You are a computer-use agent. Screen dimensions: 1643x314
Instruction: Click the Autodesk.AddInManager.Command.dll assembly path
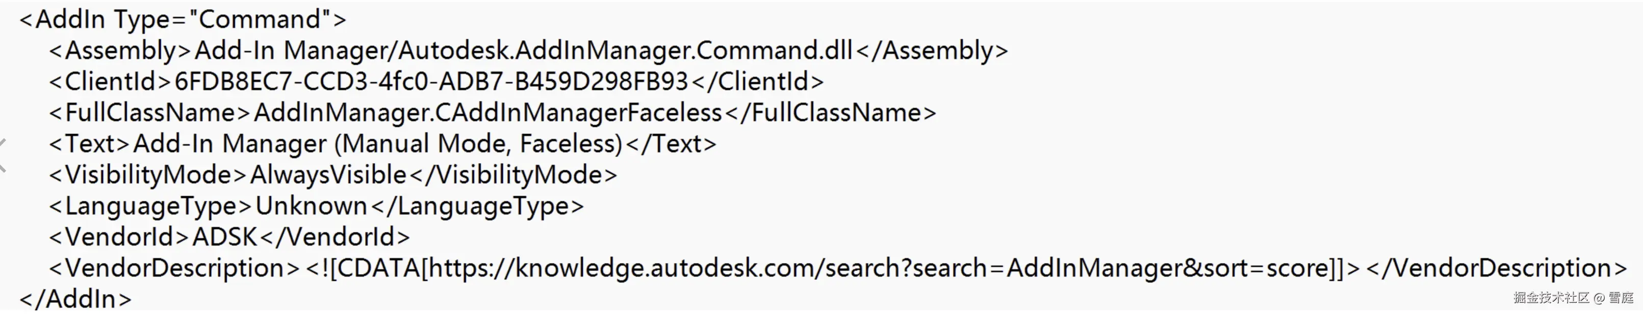point(523,50)
